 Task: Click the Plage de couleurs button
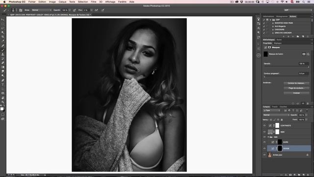pos(296,88)
